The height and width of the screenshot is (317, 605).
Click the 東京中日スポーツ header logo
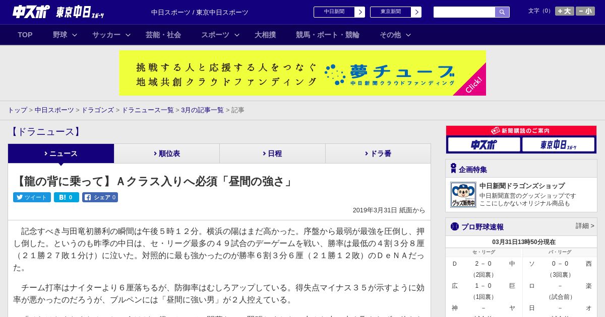pyautogui.click(x=80, y=13)
